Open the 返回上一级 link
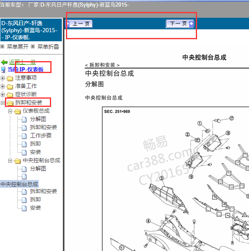Viewport: 249px width, 251px height. [x=22, y=62]
